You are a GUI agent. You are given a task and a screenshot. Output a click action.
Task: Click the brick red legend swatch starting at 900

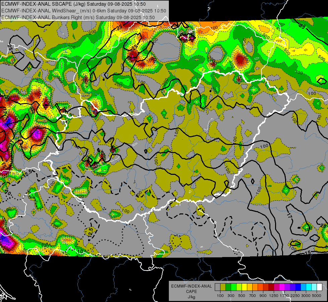[266, 287]
